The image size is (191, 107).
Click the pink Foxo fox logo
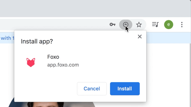click(31, 62)
